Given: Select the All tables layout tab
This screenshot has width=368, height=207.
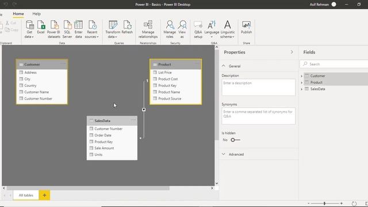Looking at the screenshot, I should [26, 195].
